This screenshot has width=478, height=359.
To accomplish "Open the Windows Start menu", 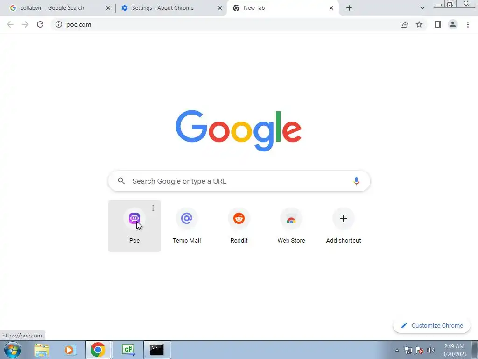I will pos(13,350).
